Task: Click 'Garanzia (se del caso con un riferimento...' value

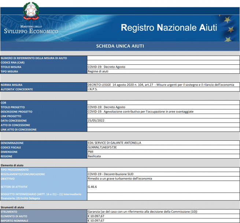Action: (143, 212)
